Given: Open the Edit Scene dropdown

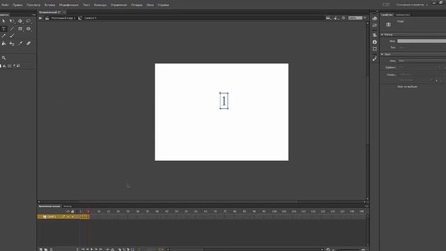Looking at the screenshot, I should click(328, 18).
